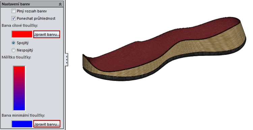Click the Barva cílové tloušťky label
Screen dimensions: 253x130
[x=20, y=26]
